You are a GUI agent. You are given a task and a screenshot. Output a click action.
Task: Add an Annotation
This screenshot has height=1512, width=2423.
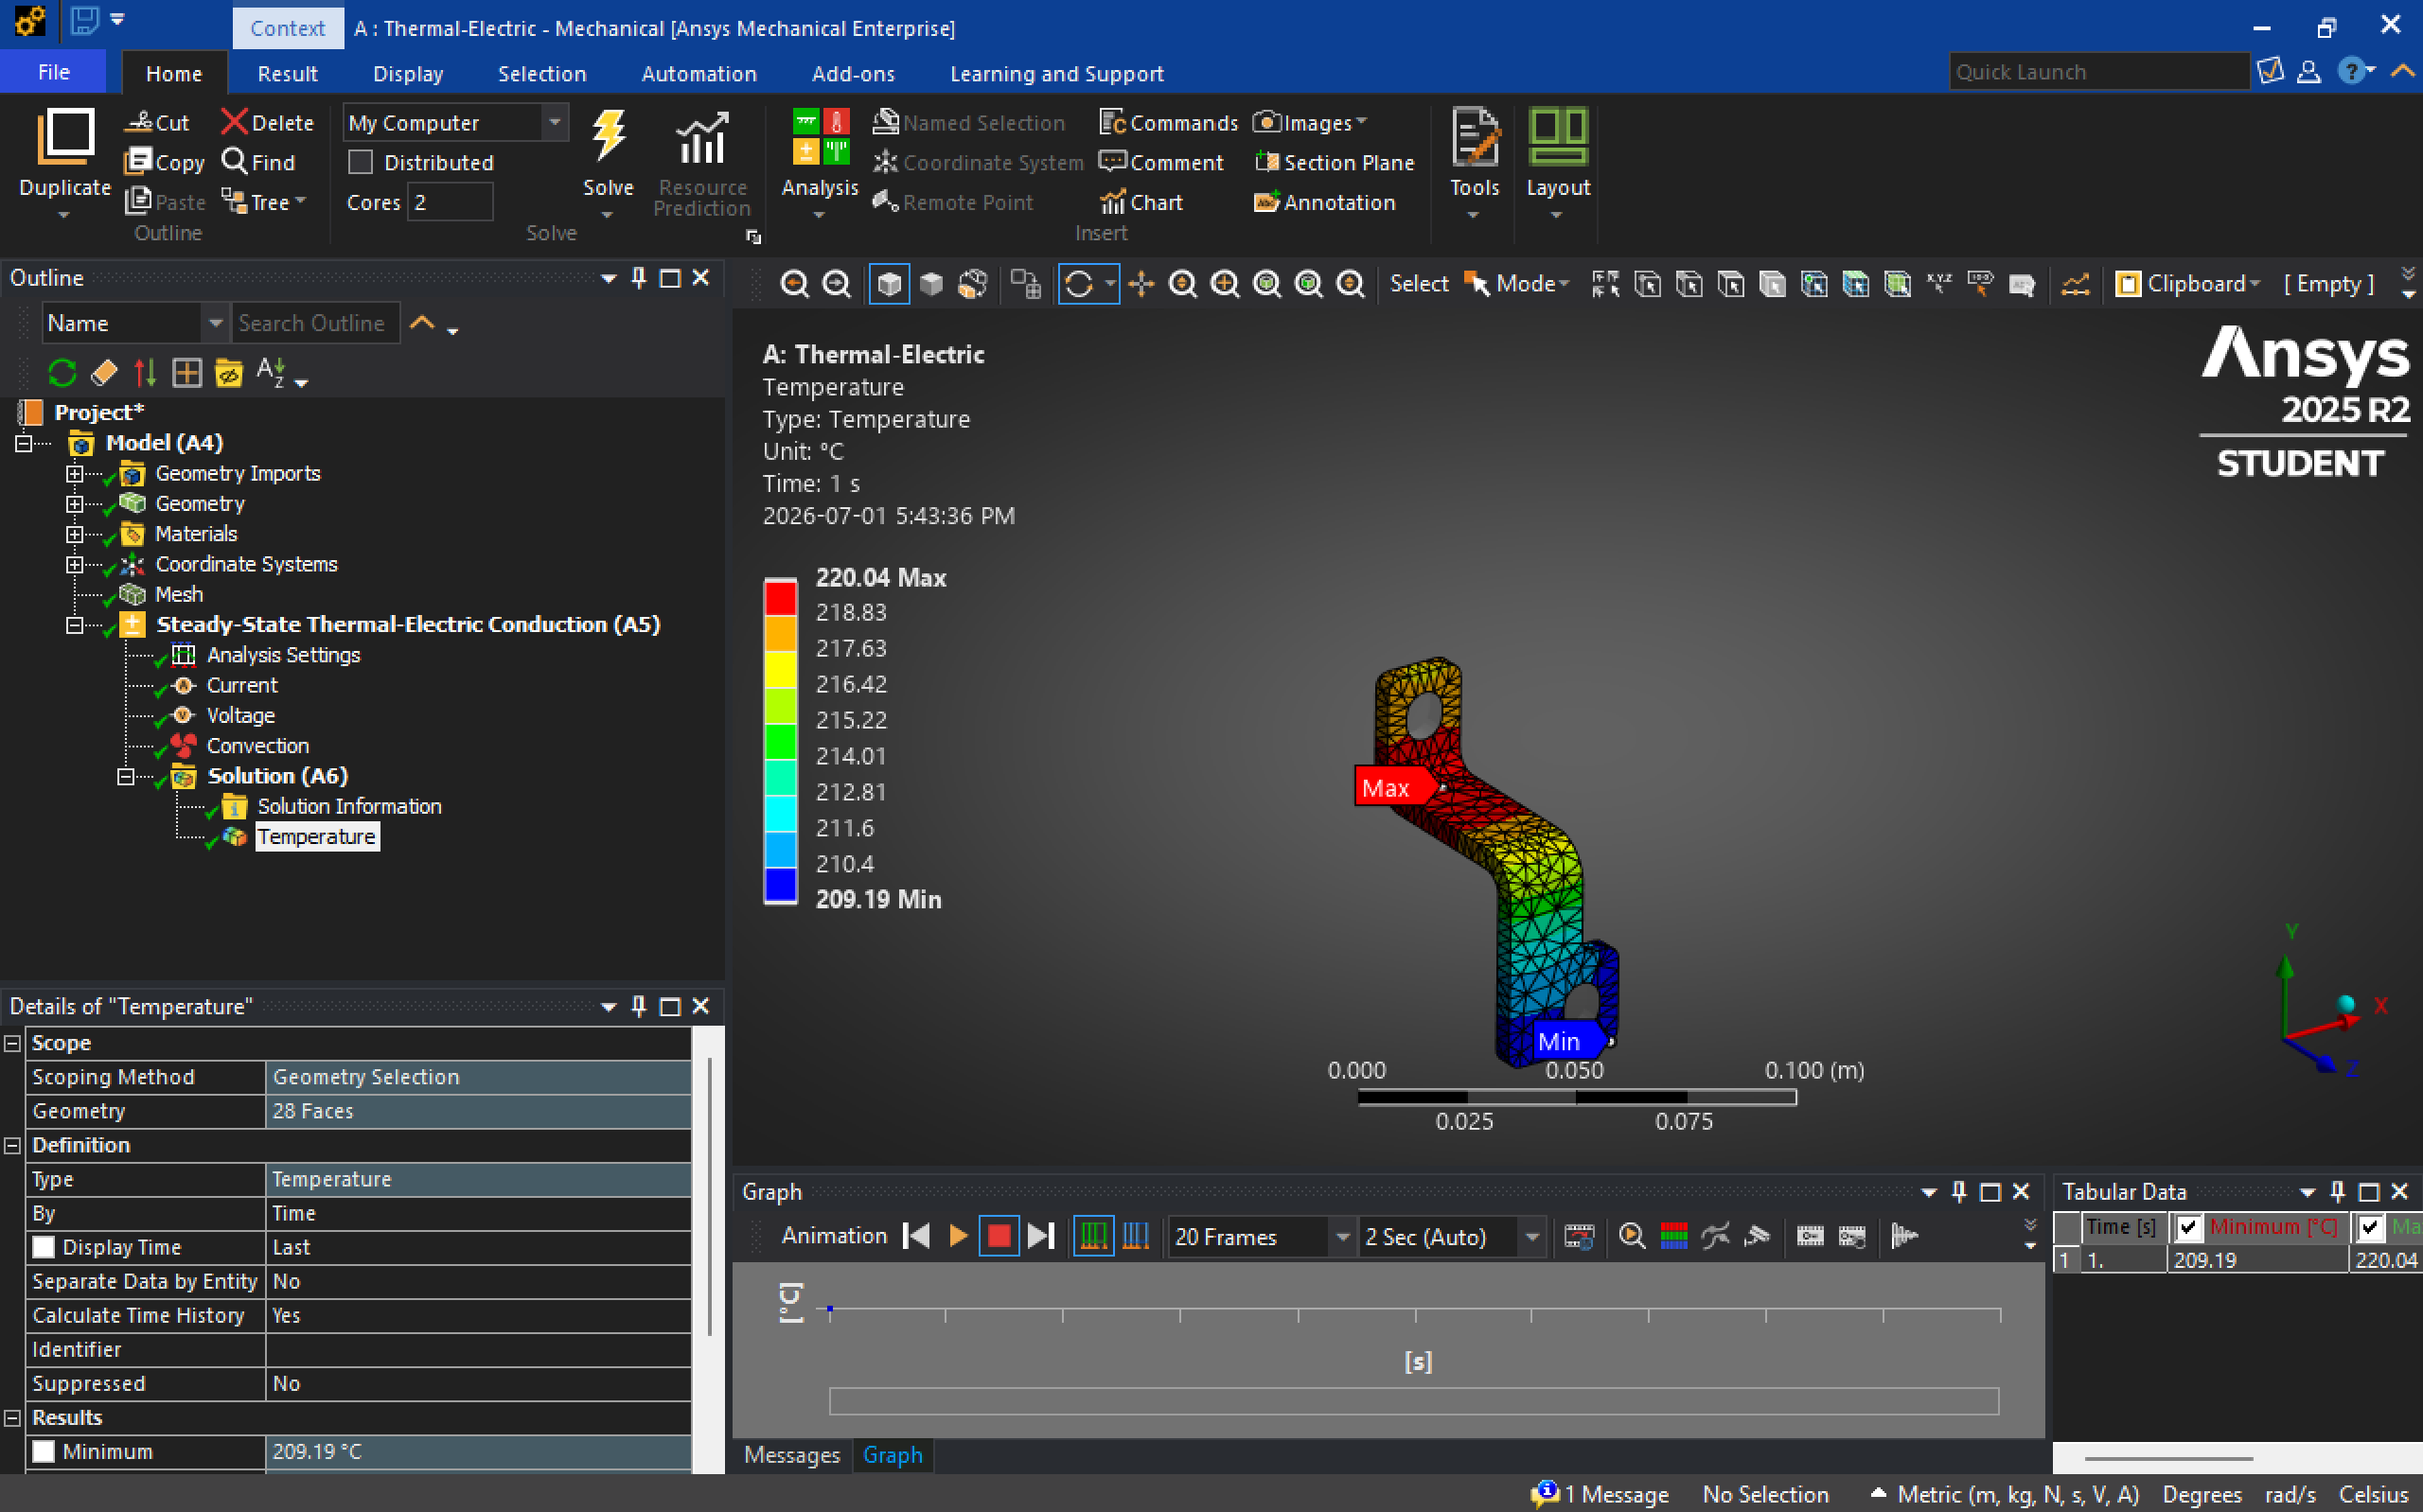coord(1324,202)
